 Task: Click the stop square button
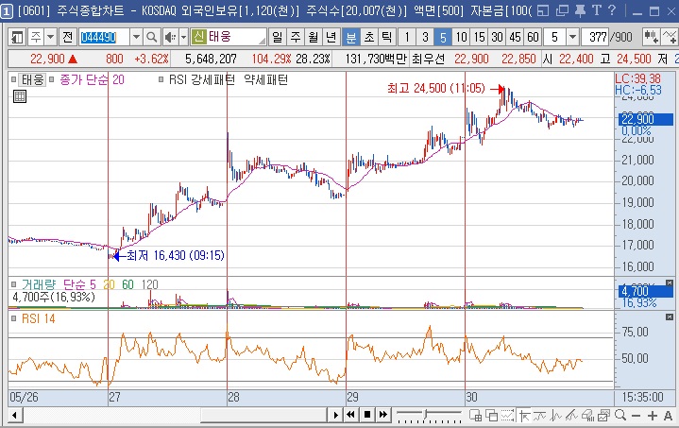tap(367, 415)
